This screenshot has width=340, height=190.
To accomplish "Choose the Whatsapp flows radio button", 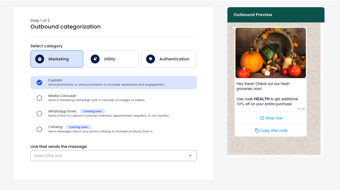I will pos(39,114).
